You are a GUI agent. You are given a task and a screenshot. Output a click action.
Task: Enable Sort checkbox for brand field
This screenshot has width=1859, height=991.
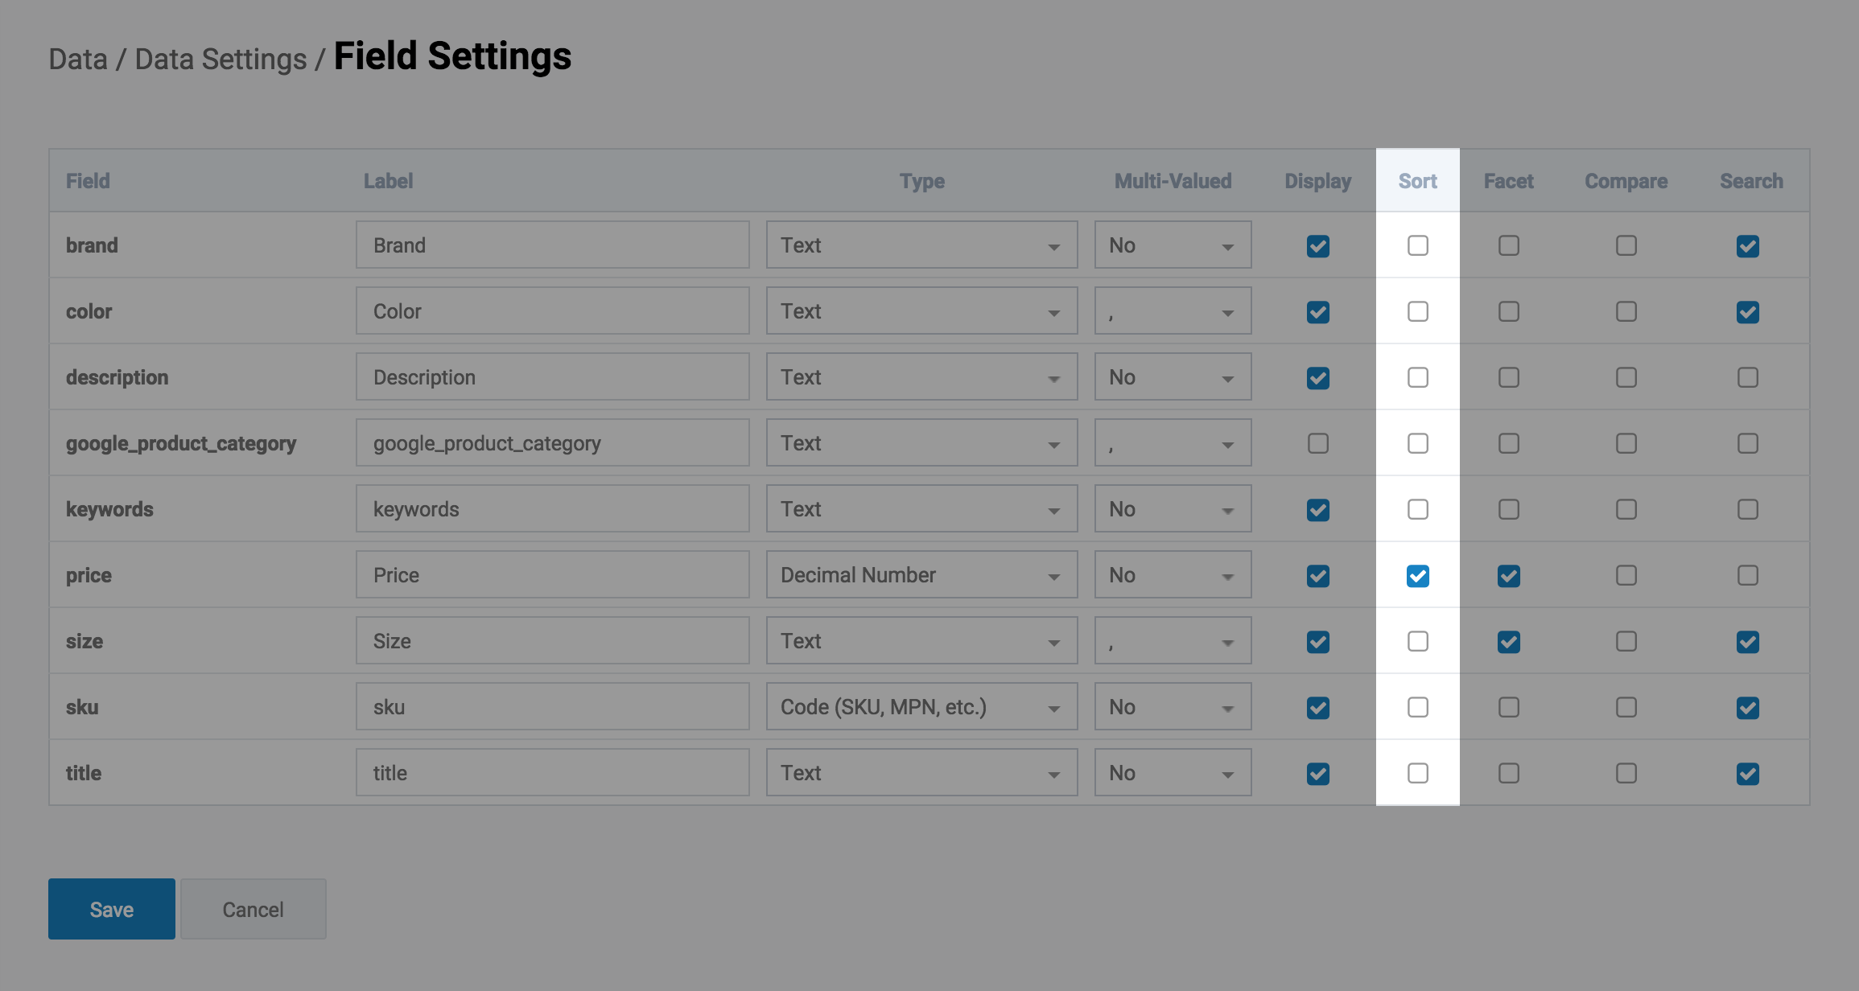pyautogui.click(x=1417, y=245)
